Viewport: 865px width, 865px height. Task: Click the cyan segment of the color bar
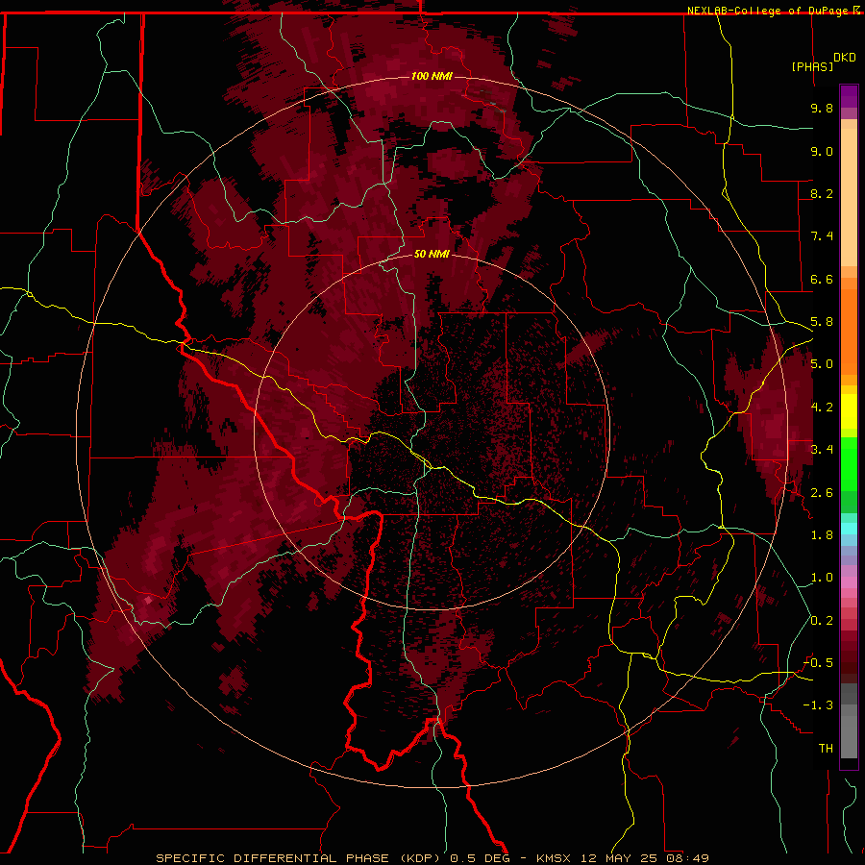849,529
